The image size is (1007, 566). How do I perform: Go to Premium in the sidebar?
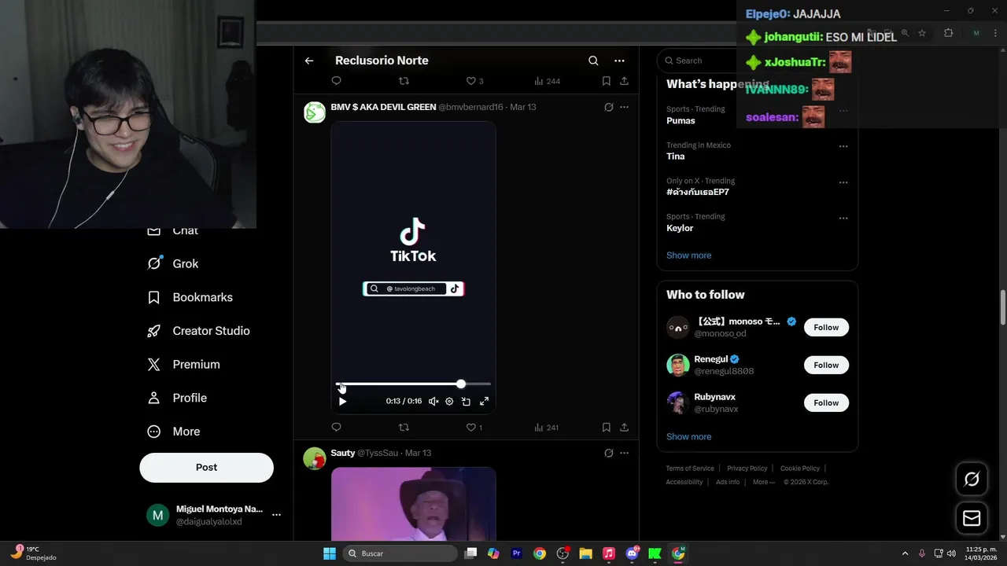(x=183, y=364)
